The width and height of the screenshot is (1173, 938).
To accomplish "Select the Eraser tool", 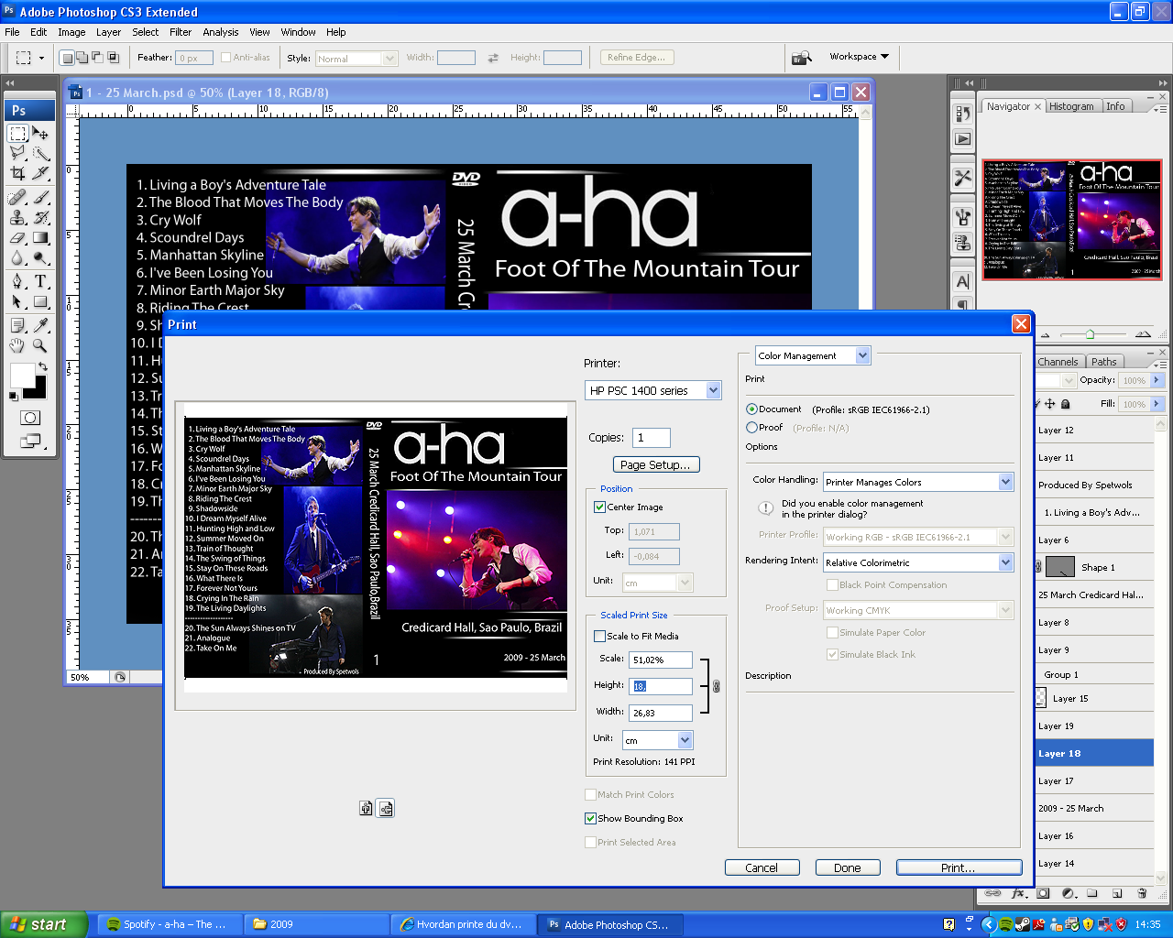I will click(x=17, y=237).
